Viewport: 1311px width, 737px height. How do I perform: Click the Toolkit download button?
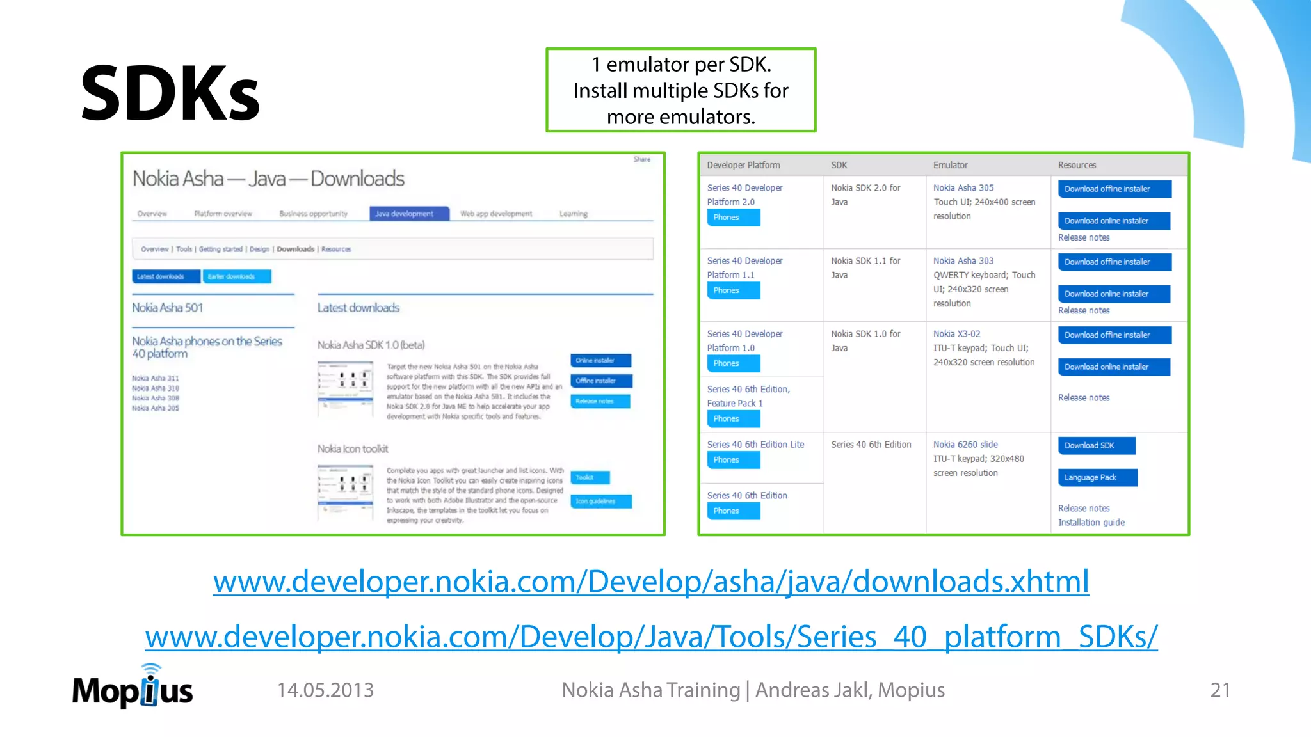590,477
